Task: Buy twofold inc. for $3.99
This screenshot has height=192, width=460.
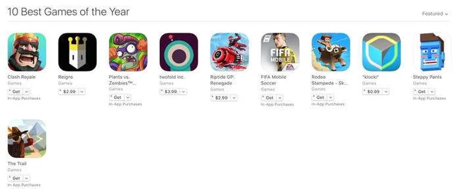Action: (170, 92)
